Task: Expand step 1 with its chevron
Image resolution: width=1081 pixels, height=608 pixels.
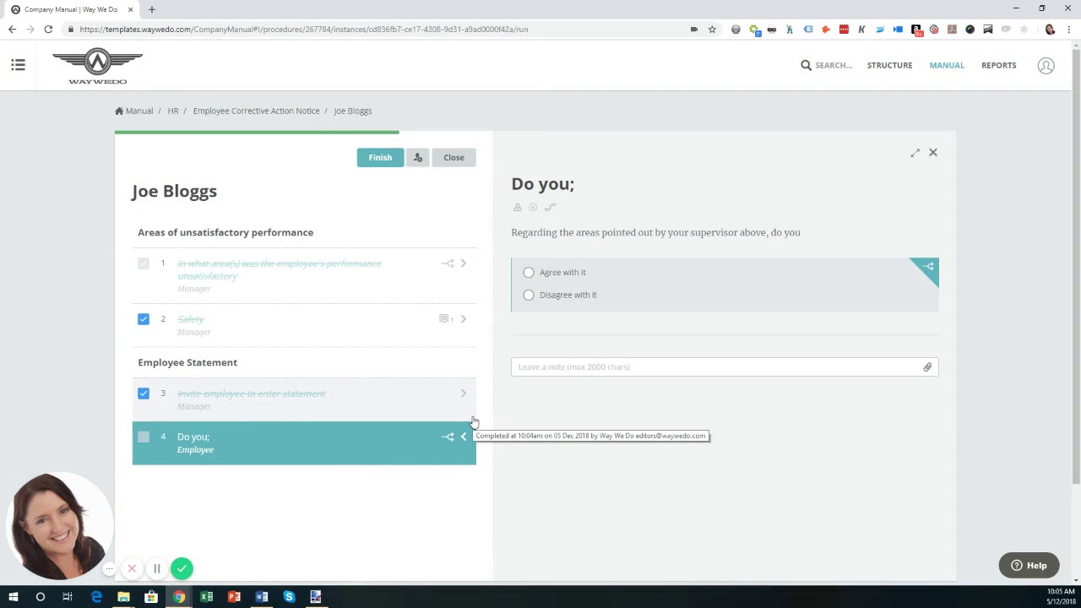Action: [463, 263]
